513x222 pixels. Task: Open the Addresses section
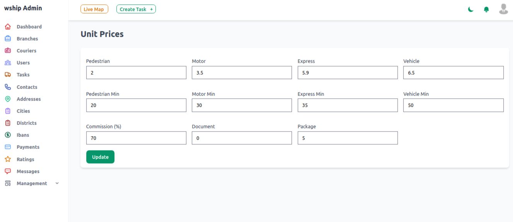pyautogui.click(x=29, y=99)
